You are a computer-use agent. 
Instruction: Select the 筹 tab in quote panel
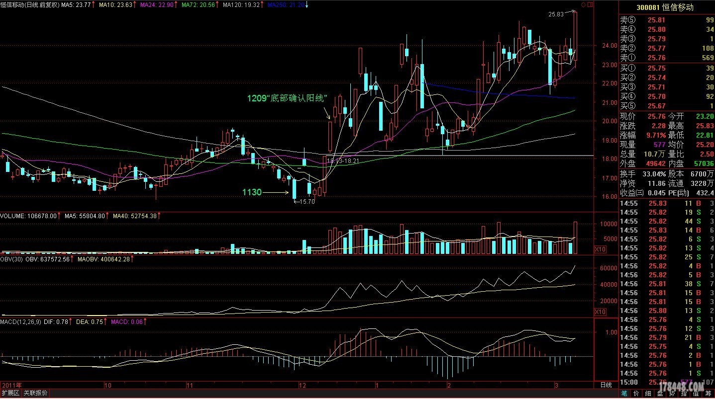coord(709,394)
